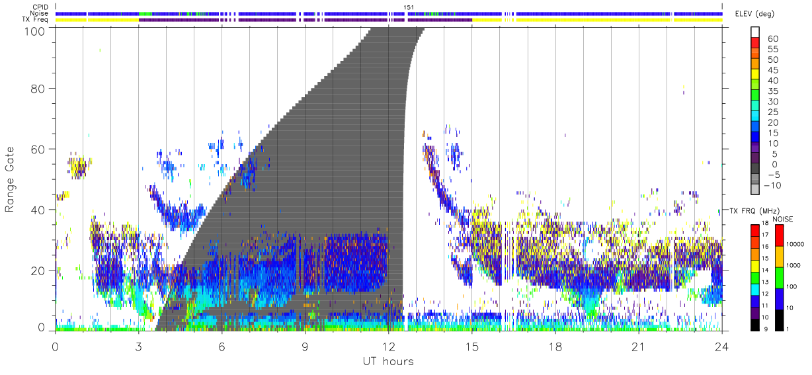The width and height of the screenshot is (812, 375).
Task: Pick the yellow 40–45 ELEV swatch
Action: 755,75
